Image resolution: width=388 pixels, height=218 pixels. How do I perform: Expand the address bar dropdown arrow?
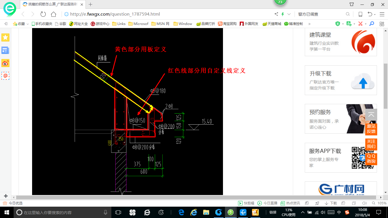tap(289, 14)
